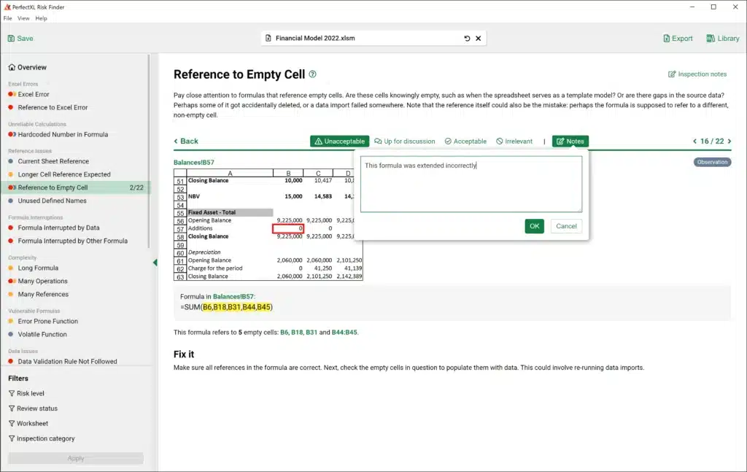The height and width of the screenshot is (472, 747).
Task: Mark the issue as Up for discussion
Action: point(404,142)
